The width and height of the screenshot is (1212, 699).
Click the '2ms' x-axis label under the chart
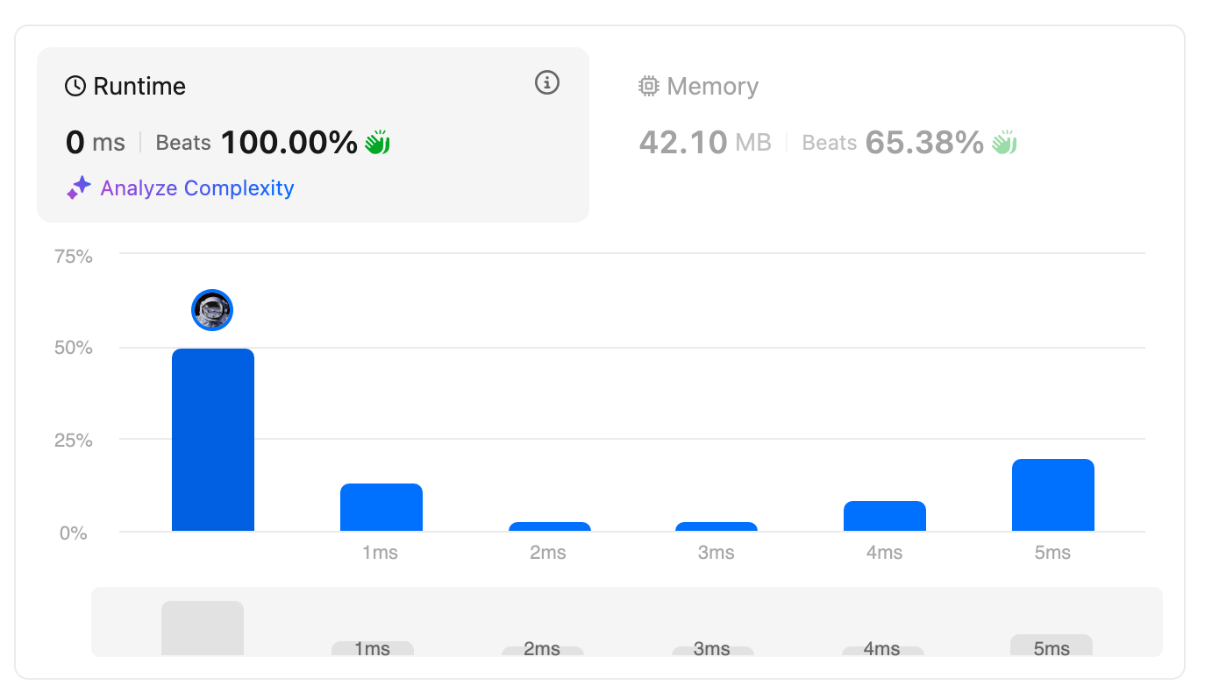point(547,553)
